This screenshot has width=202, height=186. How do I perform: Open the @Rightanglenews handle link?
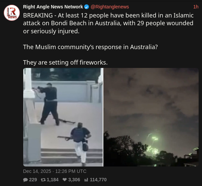click(110, 7)
